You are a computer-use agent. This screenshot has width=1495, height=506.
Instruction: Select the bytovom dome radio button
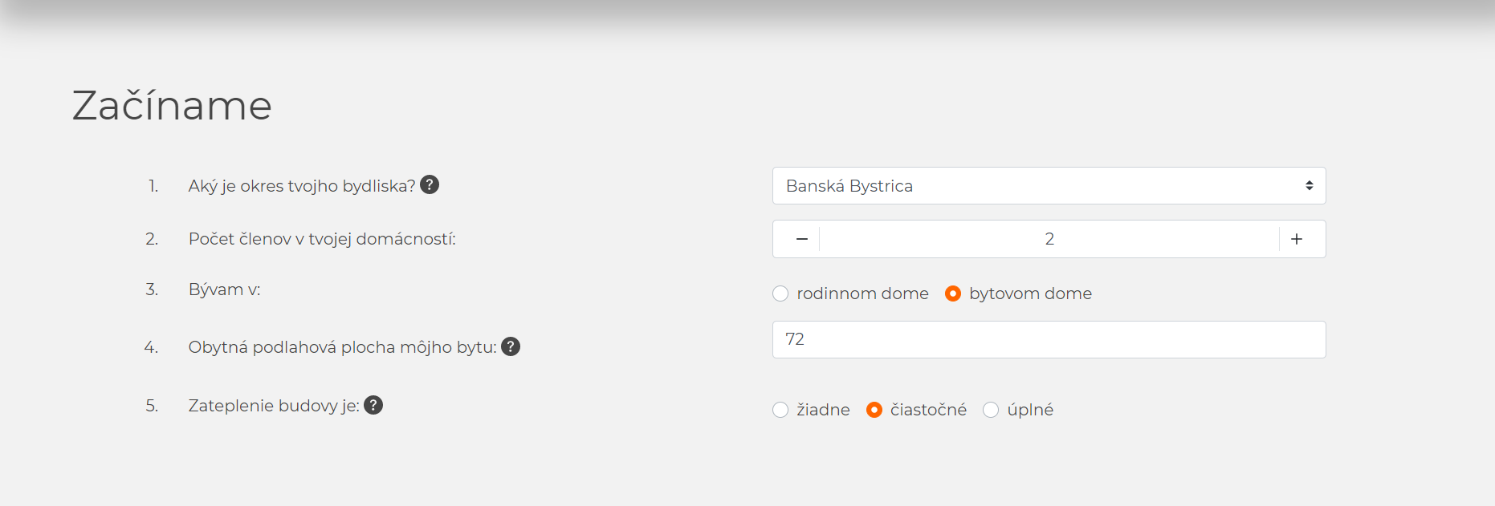pos(953,293)
